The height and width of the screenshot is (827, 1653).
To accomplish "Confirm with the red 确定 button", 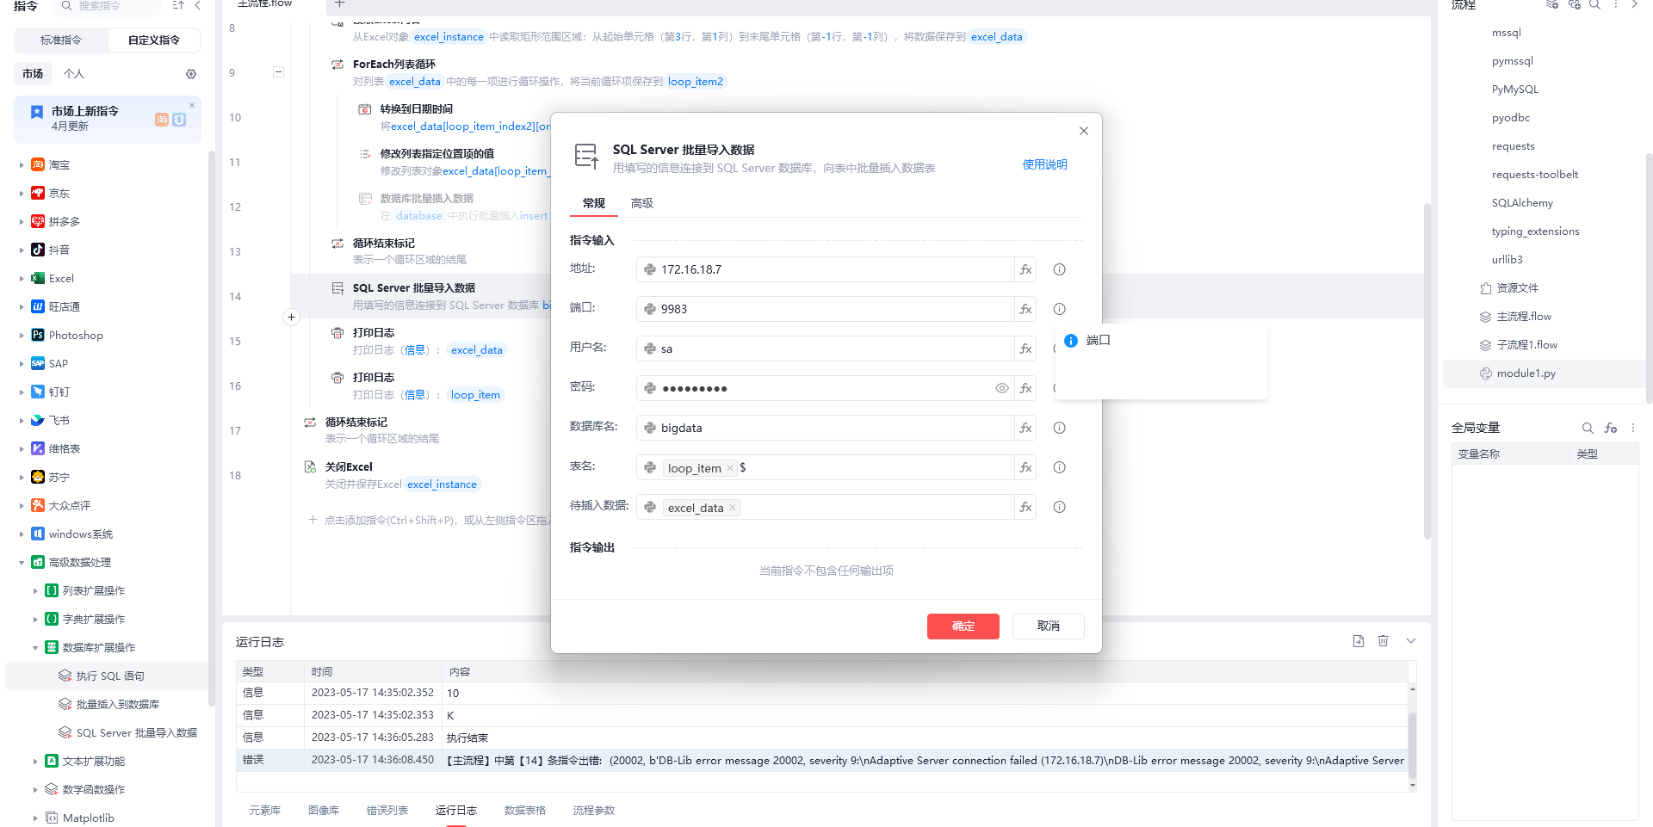I will click(963, 626).
